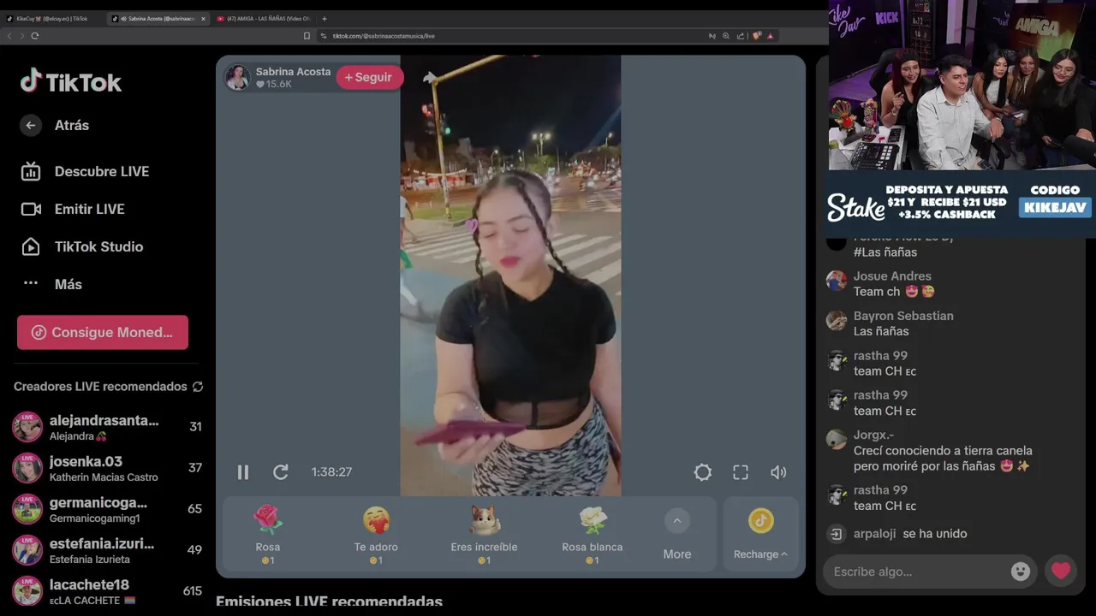Pause the live stream

tap(243, 472)
